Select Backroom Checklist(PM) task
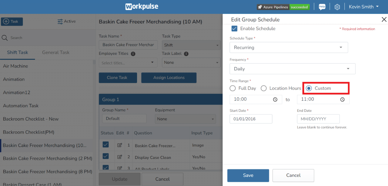The image size is (388, 186). tap(47, 132)
